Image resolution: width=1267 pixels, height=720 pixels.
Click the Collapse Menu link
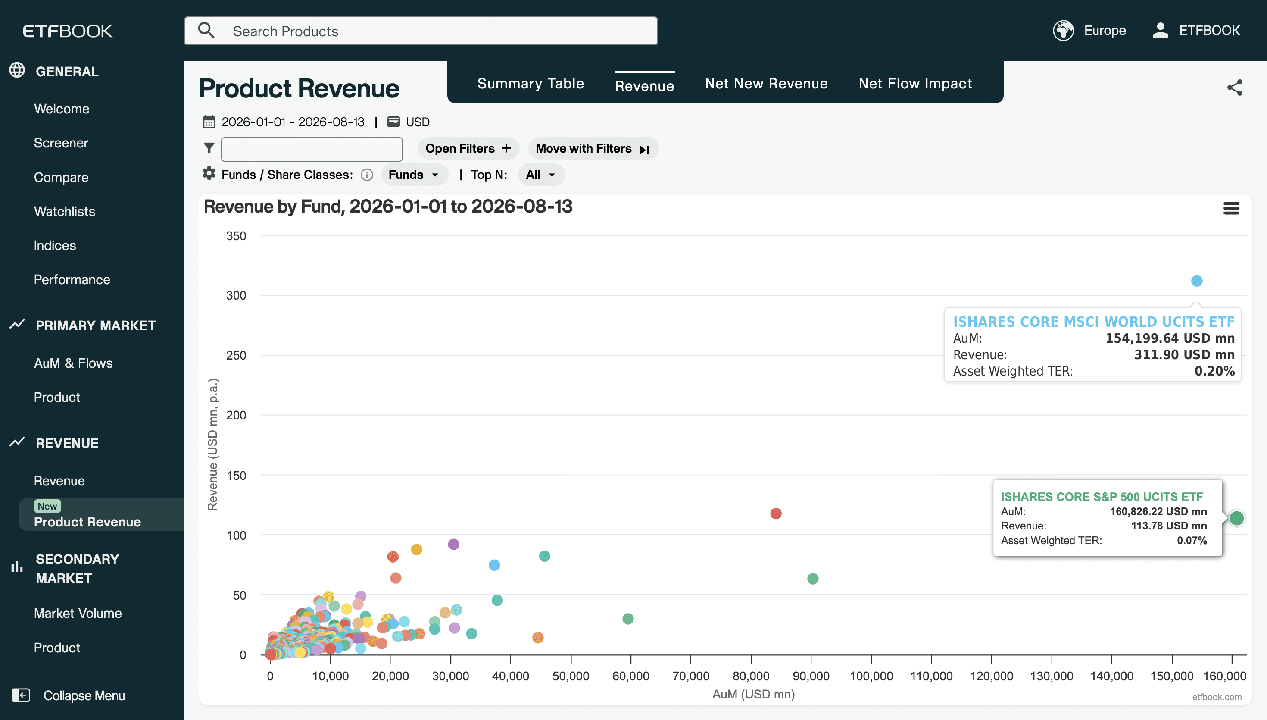tap(84, 695)
